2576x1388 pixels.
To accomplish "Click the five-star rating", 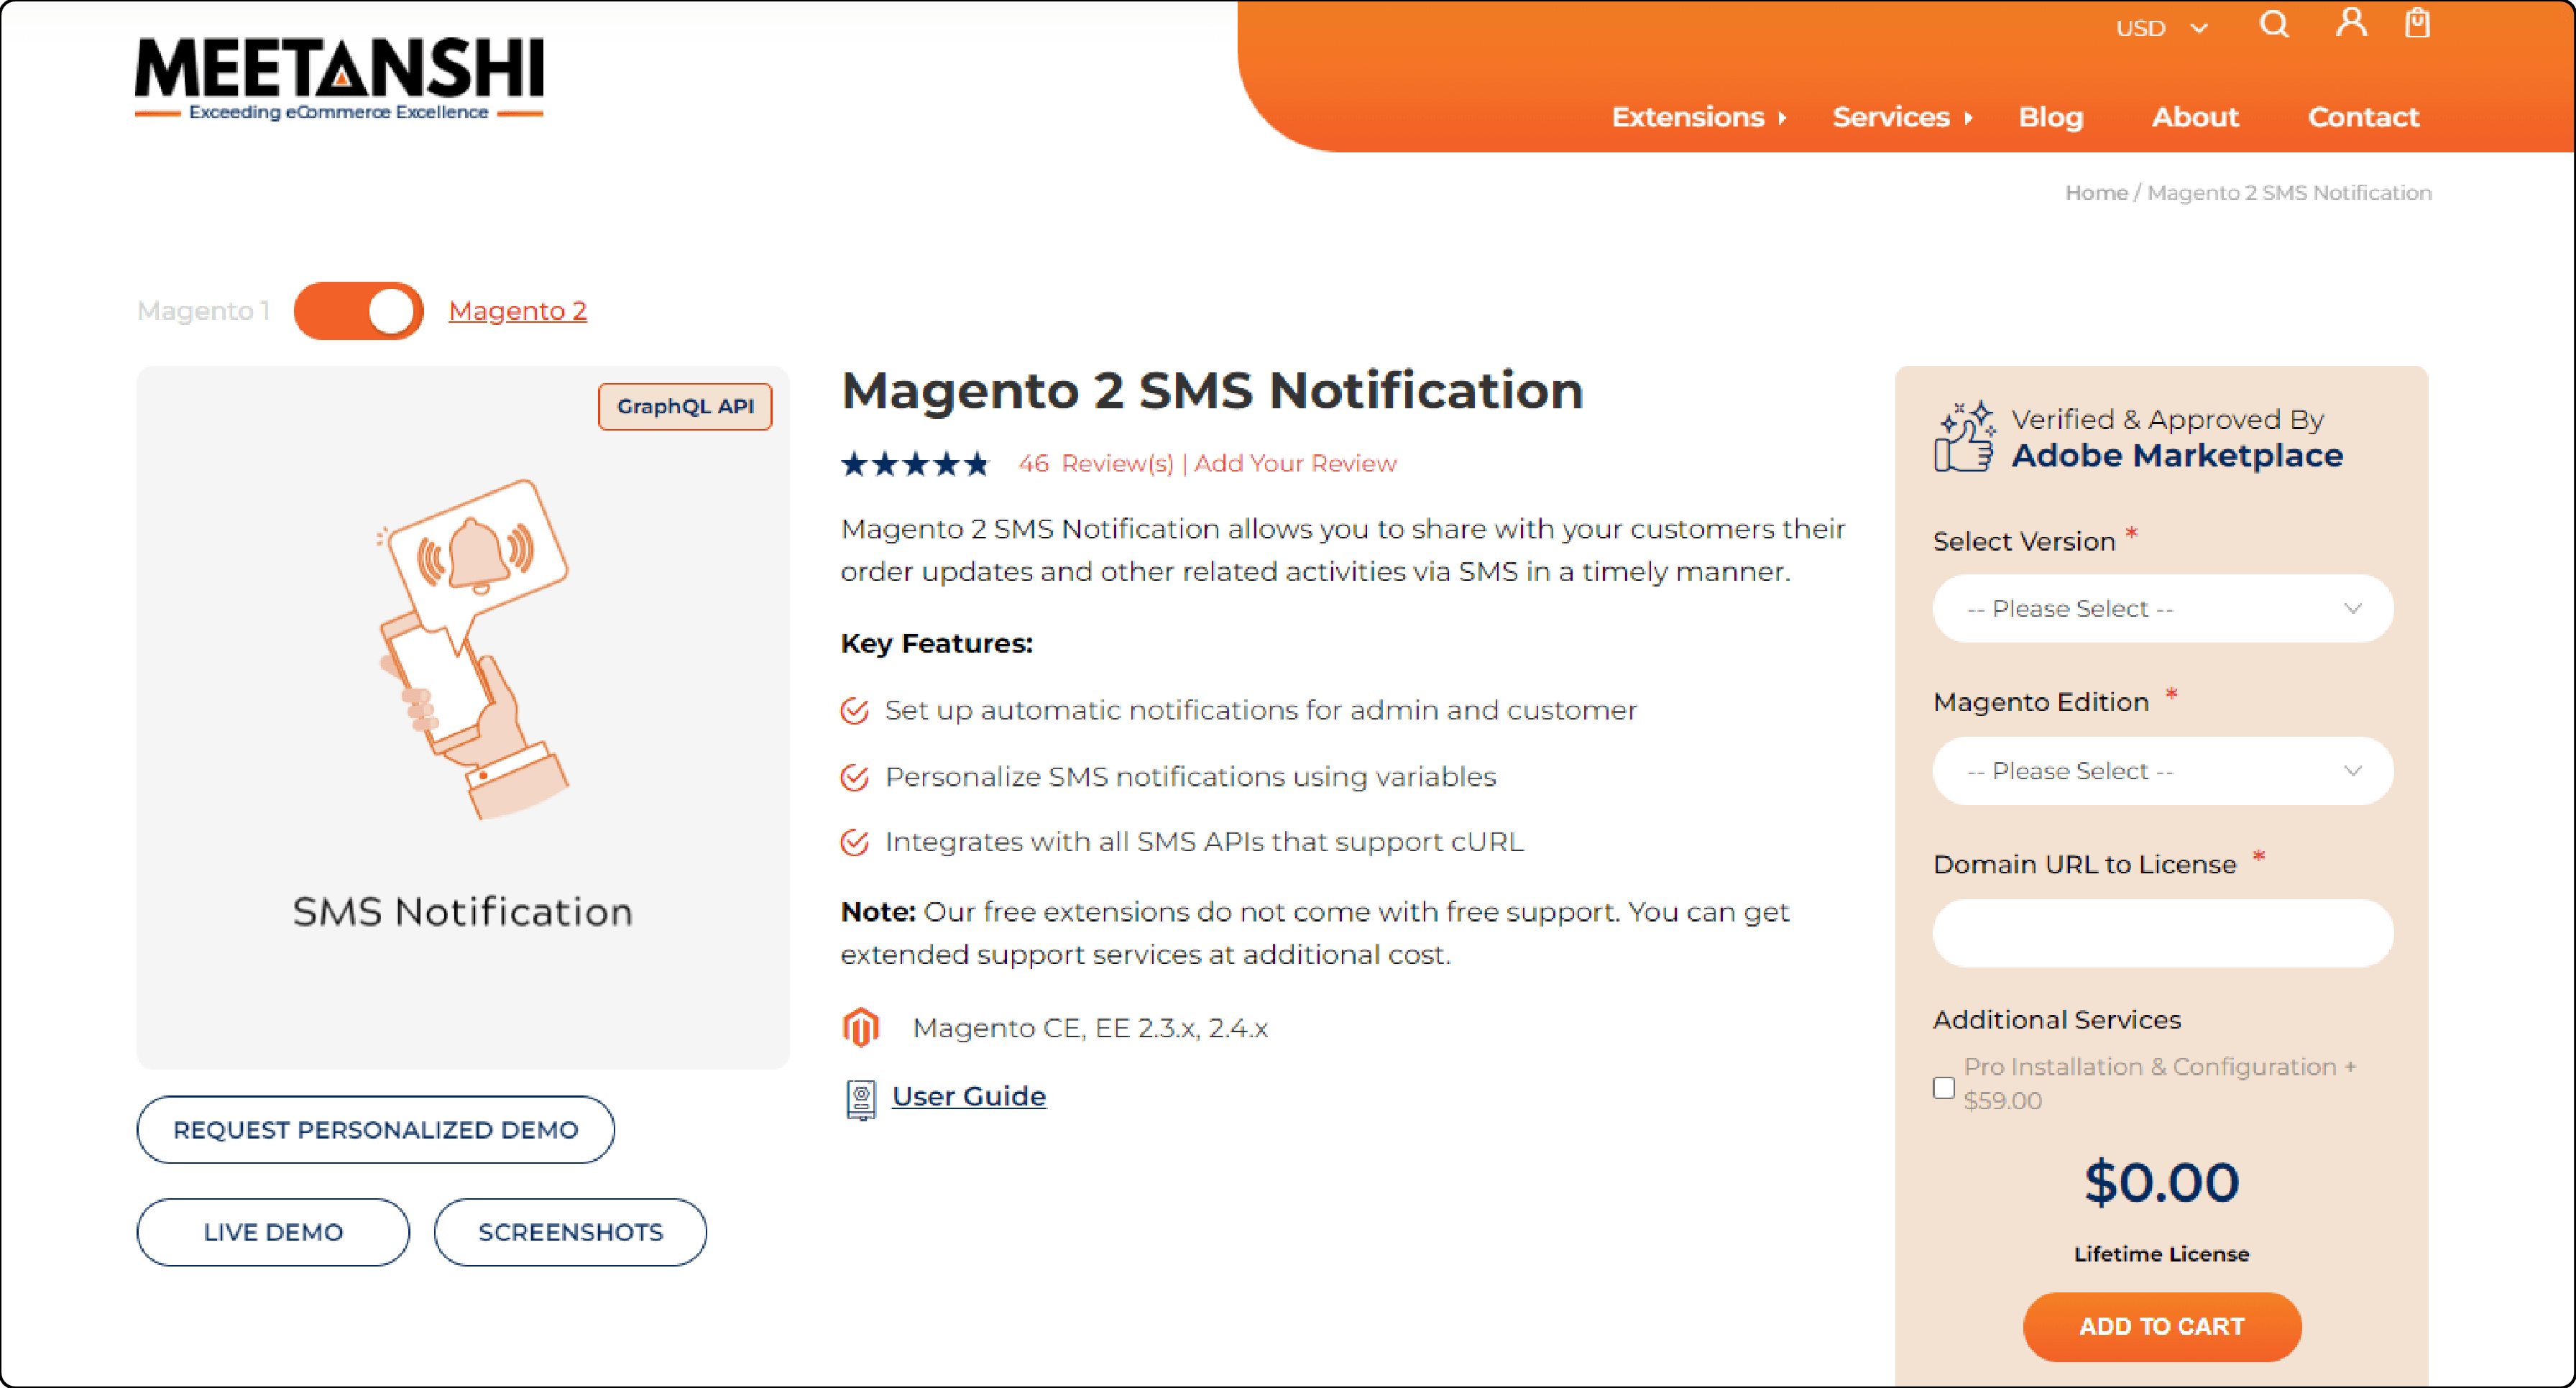I will coord(914,464).
